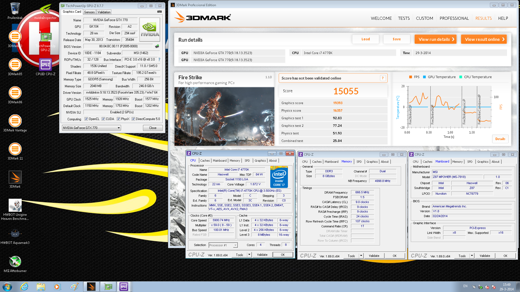Click View result online button
Viewport: 520px width, 292px height.
(484, 39)
